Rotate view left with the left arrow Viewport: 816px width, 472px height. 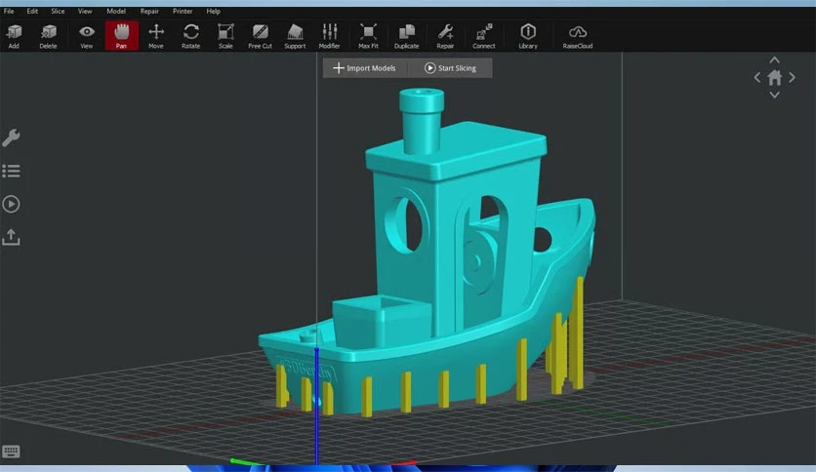click(x=757, y=78)
